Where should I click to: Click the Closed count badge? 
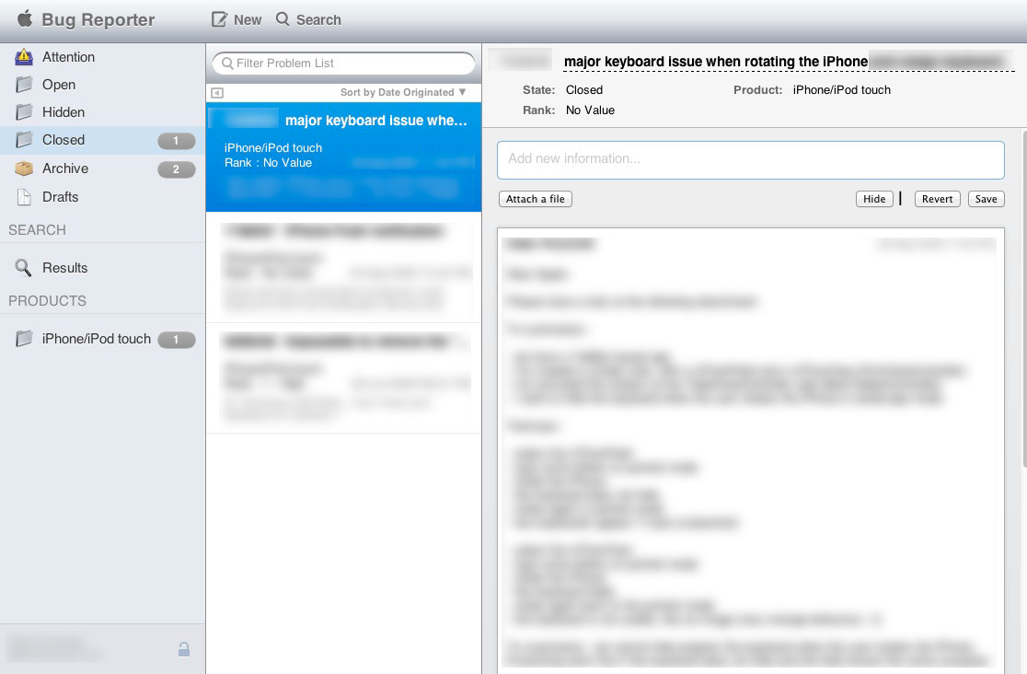[176, 140]
